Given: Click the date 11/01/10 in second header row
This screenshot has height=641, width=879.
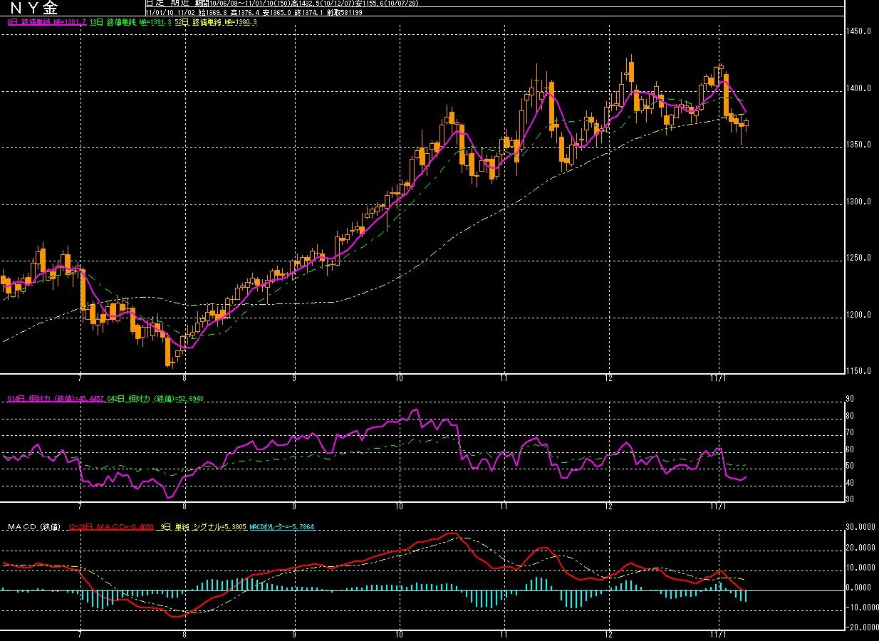Looking at the screenshot, I should pyautogui.click(x=160, y=12).
